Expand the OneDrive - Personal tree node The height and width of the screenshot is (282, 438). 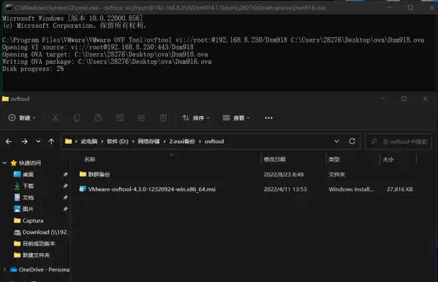point(5,269)
